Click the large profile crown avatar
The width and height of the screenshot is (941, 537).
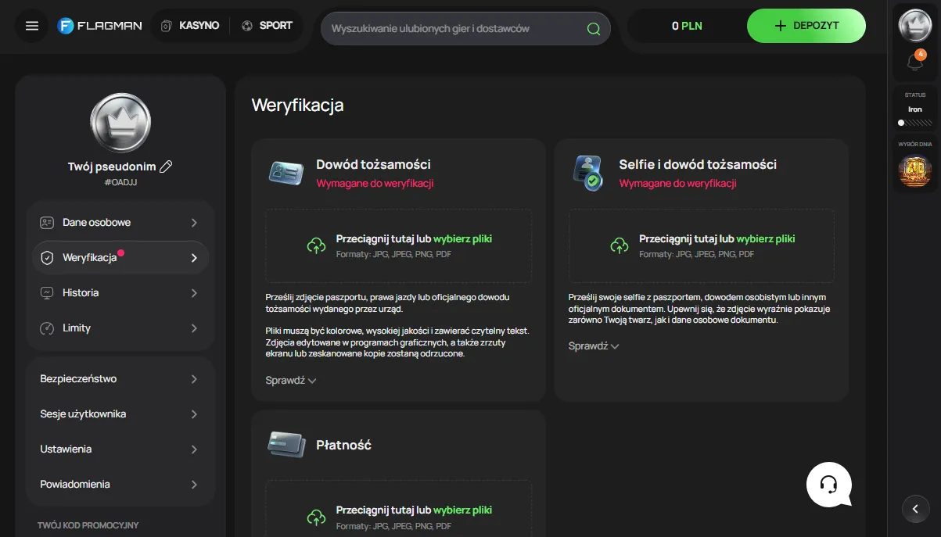pyautogui.click(x=120, y=121)
